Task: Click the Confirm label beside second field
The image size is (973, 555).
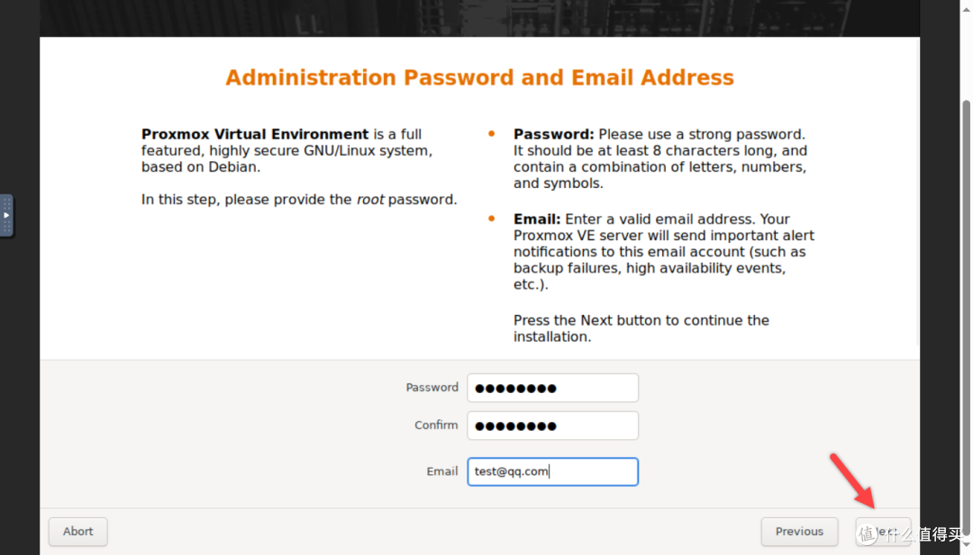Action: coord(436,425)
